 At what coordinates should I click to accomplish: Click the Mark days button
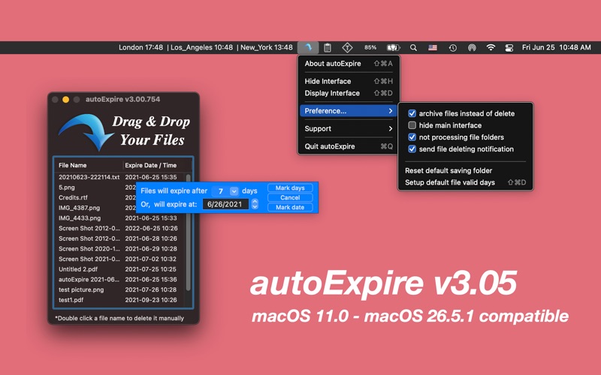(x=290, y=188)
